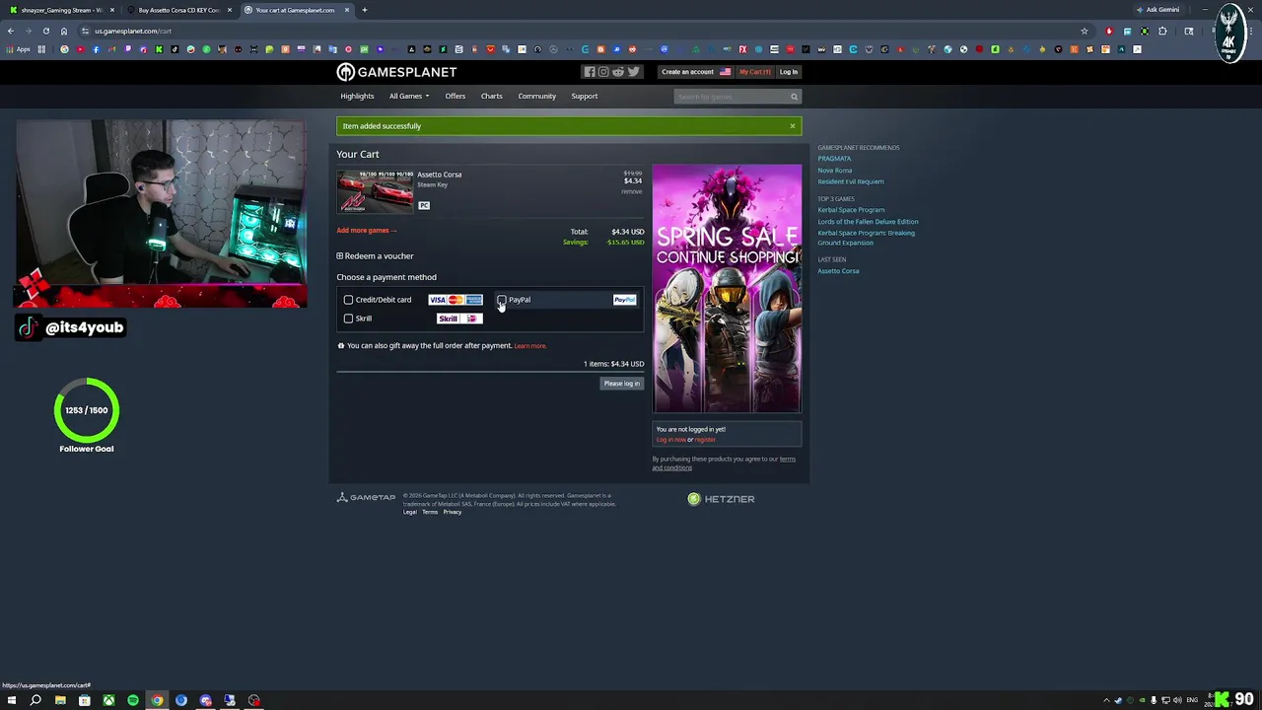
Task: Open the Offers menu item
Action: (x=455, y=97)
